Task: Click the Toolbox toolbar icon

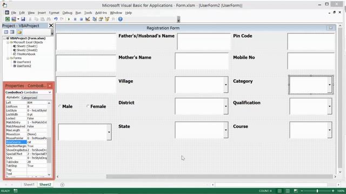Action: tap(113, 19)
